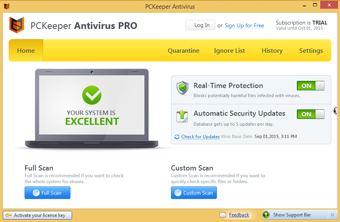The height and width of the screenshot is (222, 340).
Task: Minimize the PCKeeper Antivirus window
Action: point(304,6)
